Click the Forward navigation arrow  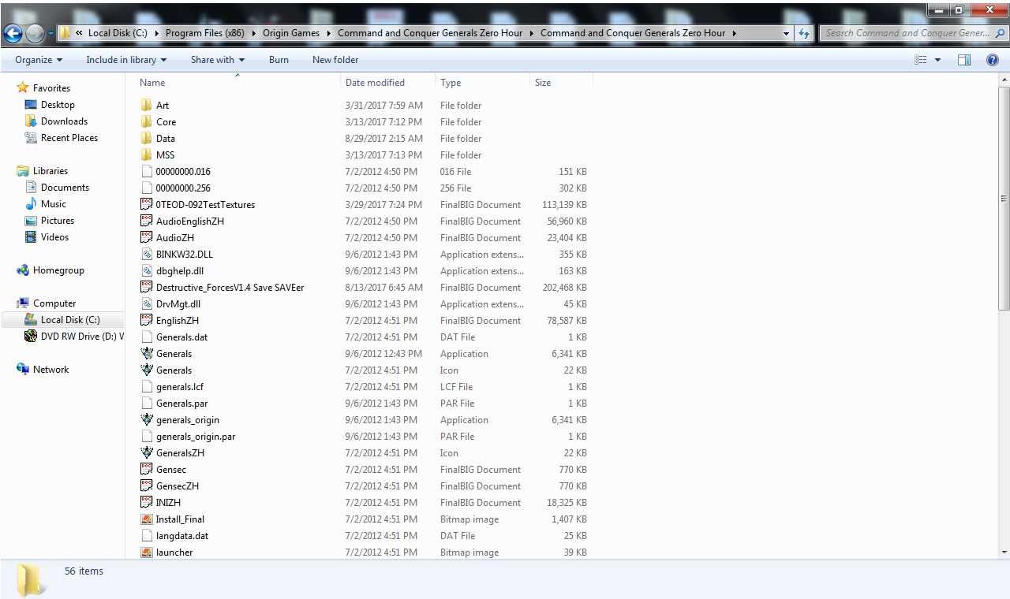(x=35, y=33)
